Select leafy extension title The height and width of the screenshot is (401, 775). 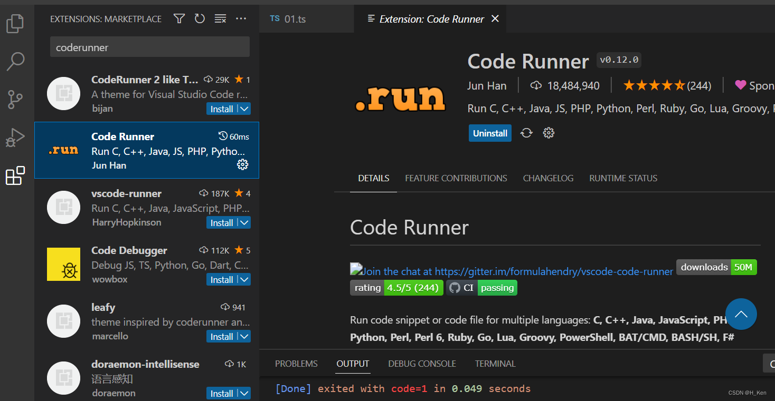[x=103, y=307]
